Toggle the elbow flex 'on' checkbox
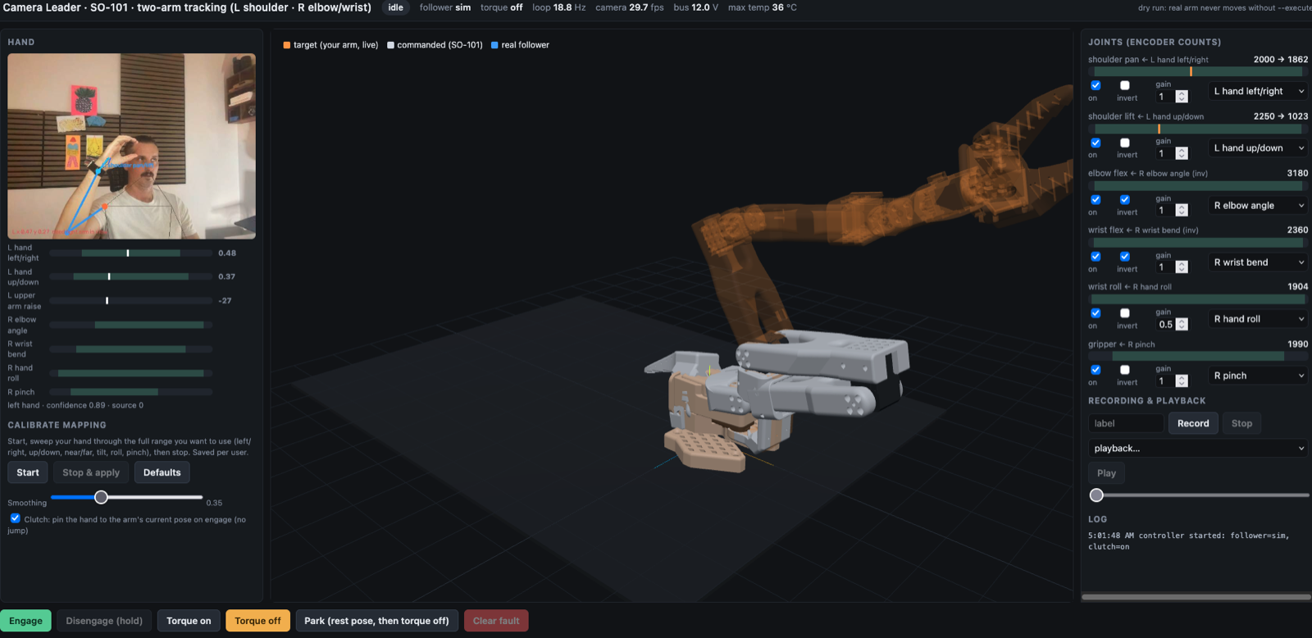The height and width of the screenshot is (638, 1312). 1096,199
